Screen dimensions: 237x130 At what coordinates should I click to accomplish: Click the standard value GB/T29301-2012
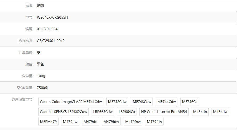coord(51,41)
